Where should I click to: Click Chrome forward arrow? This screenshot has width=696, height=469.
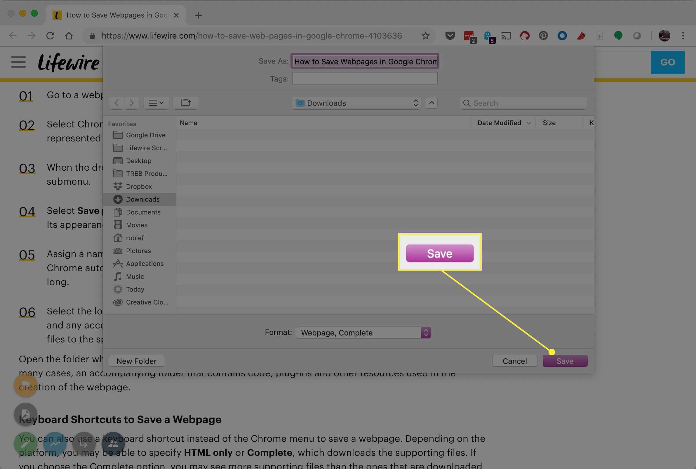(x=31, y=36)
